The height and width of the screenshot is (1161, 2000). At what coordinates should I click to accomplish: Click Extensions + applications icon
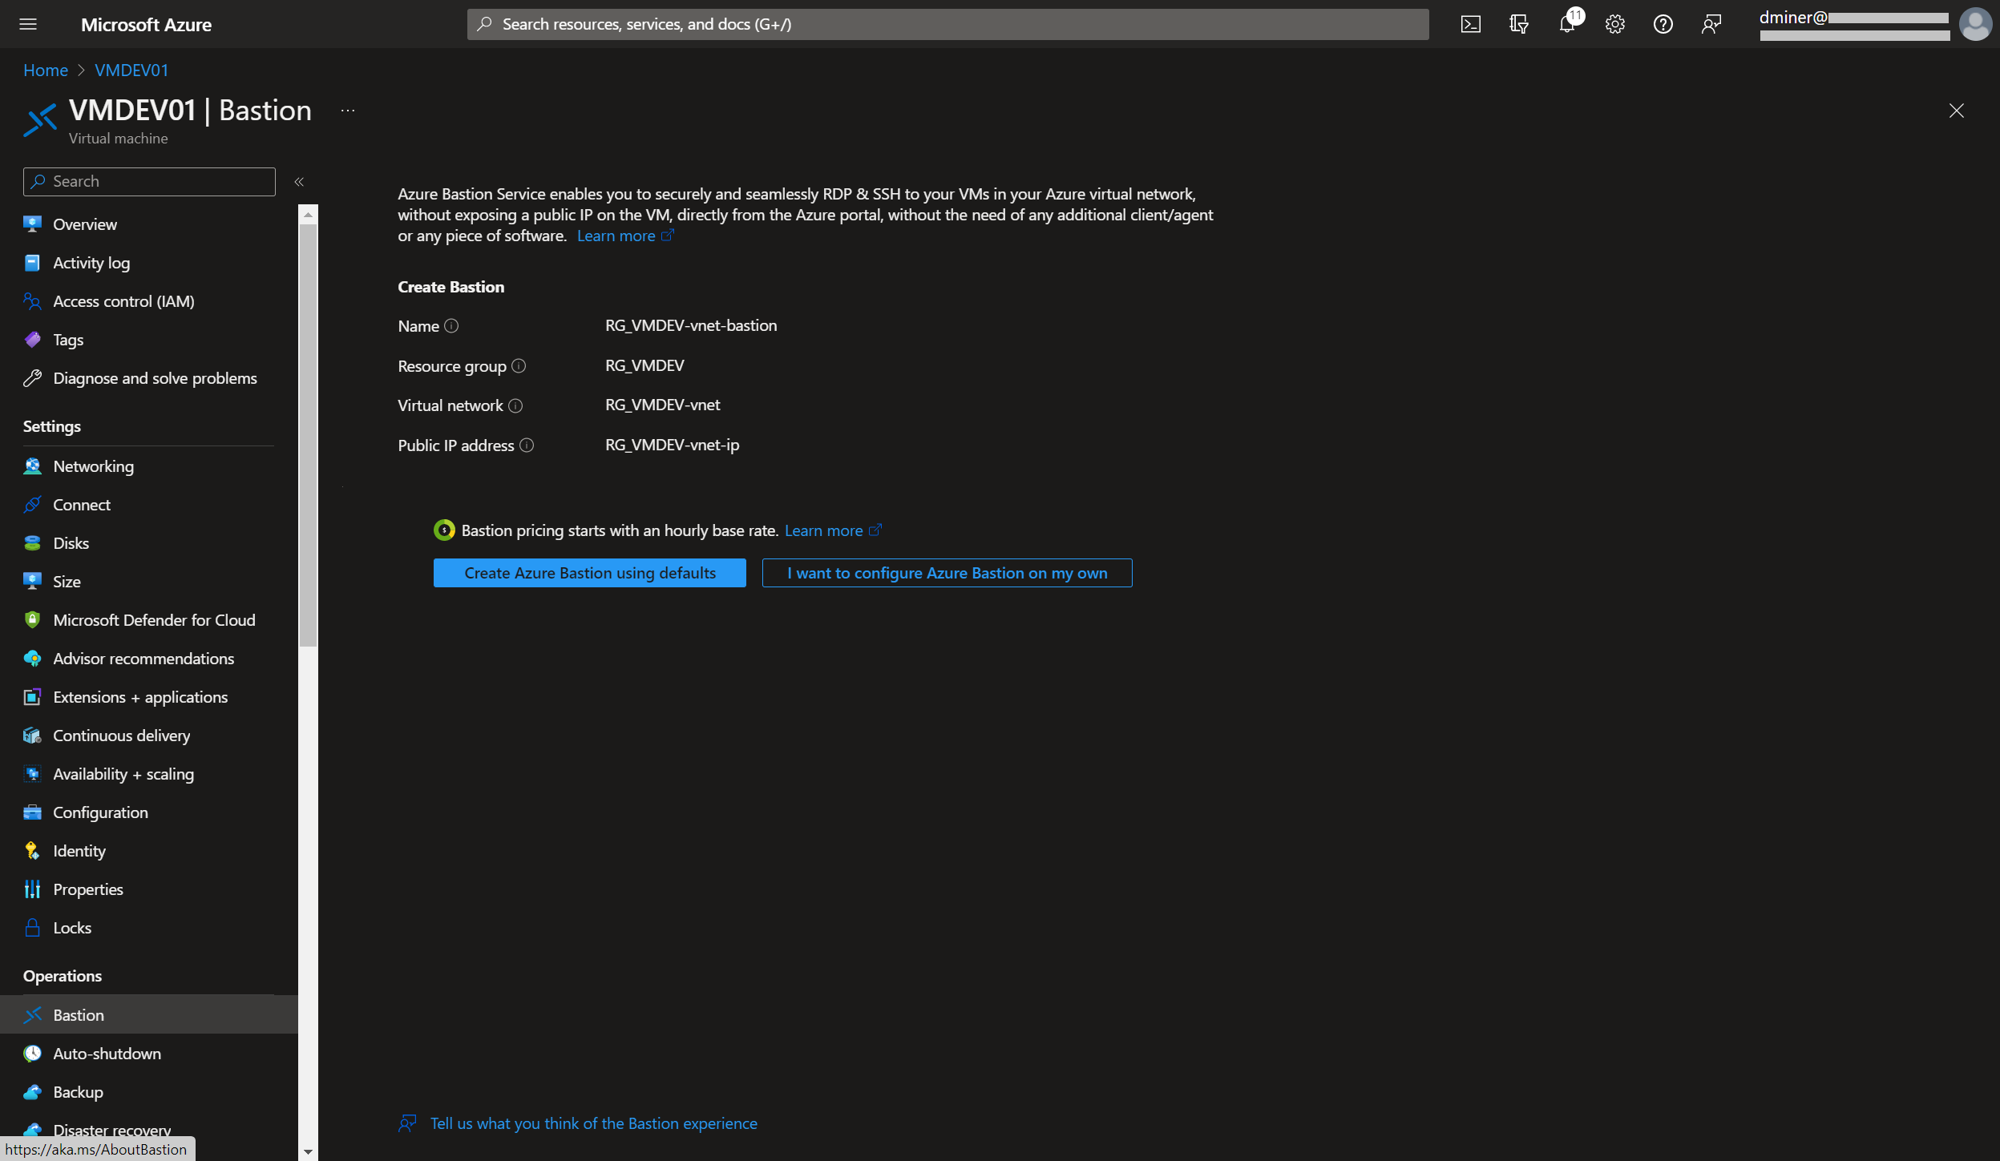click(32, 697)
